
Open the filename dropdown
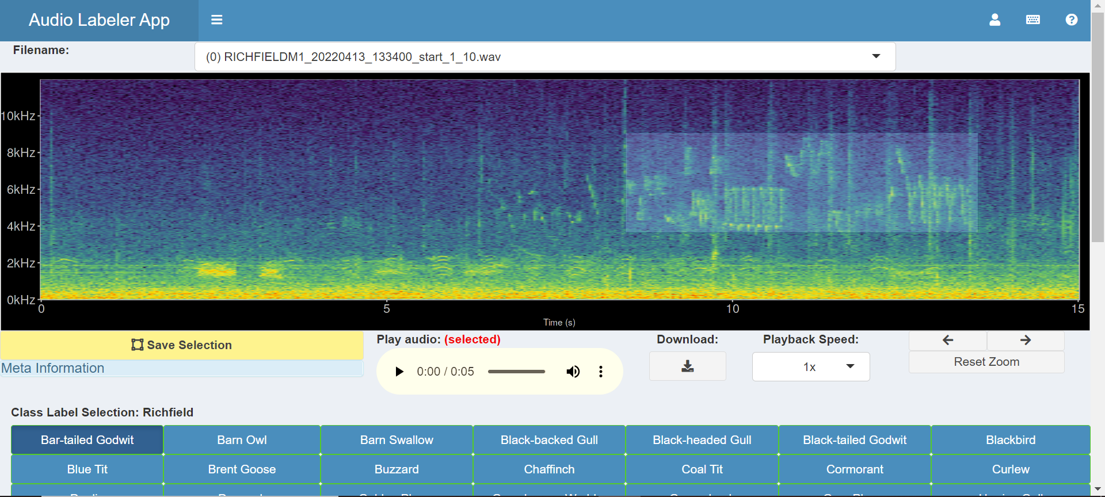[x=545, y=57]
